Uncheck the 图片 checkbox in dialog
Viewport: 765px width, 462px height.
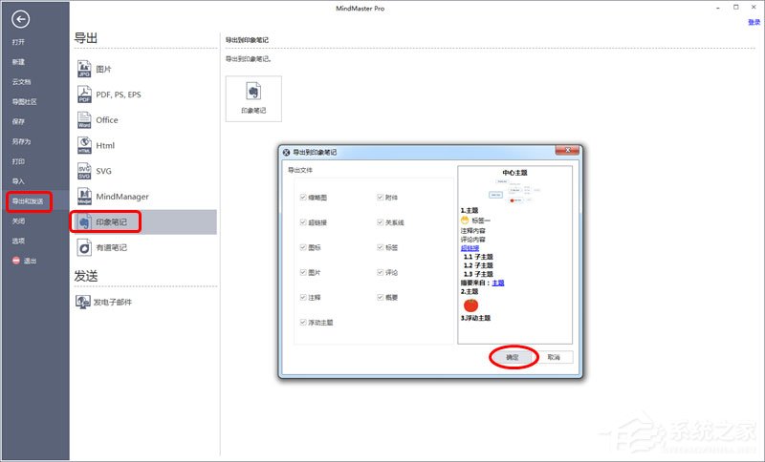[x=303, y=272]
